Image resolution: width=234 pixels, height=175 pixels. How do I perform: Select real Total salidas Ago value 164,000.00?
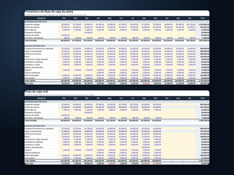[x=145, y=161]
